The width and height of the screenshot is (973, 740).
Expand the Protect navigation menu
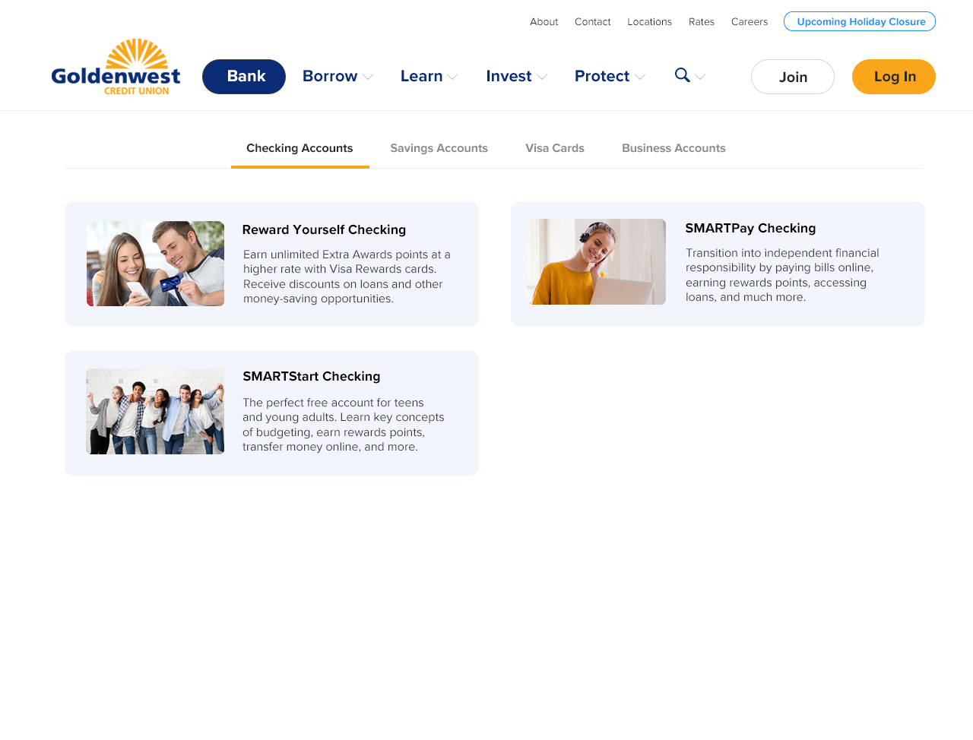tap(610, 77)
